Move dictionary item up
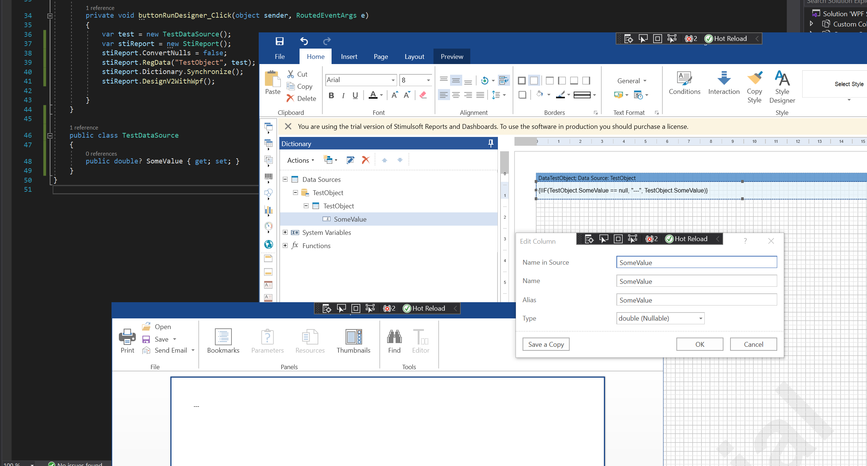The image size is (867, 466). point(385,160)
